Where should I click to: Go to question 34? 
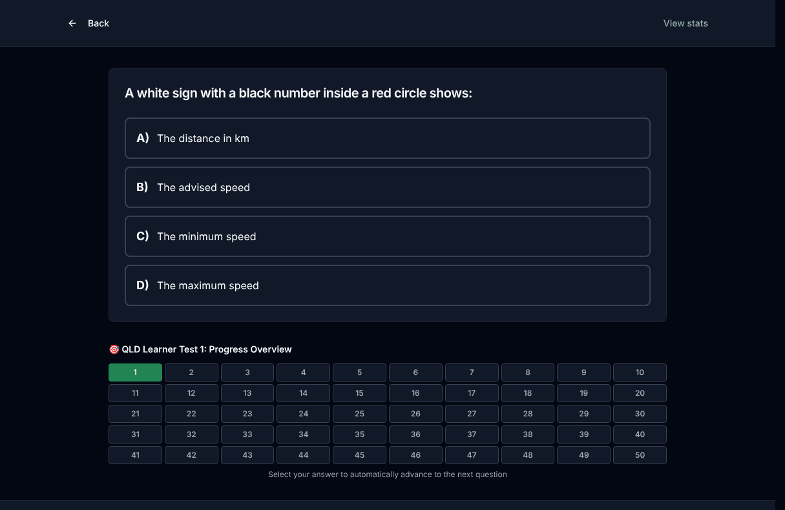304,434
